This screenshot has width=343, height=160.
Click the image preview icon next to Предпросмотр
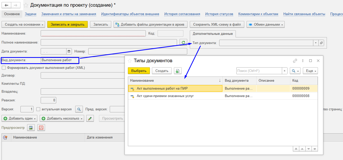[x=31, y=127]
